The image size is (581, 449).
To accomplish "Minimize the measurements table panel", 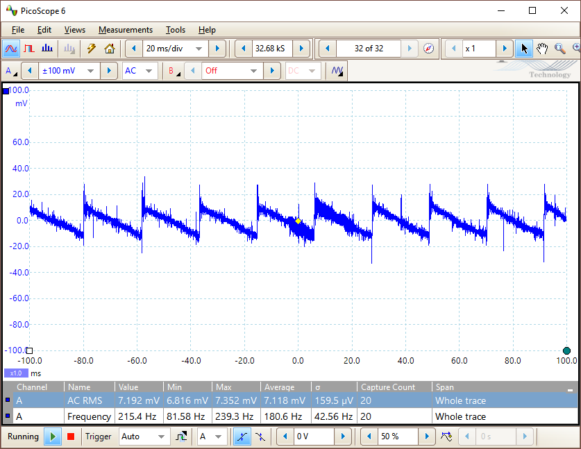I will pos(571,389).
